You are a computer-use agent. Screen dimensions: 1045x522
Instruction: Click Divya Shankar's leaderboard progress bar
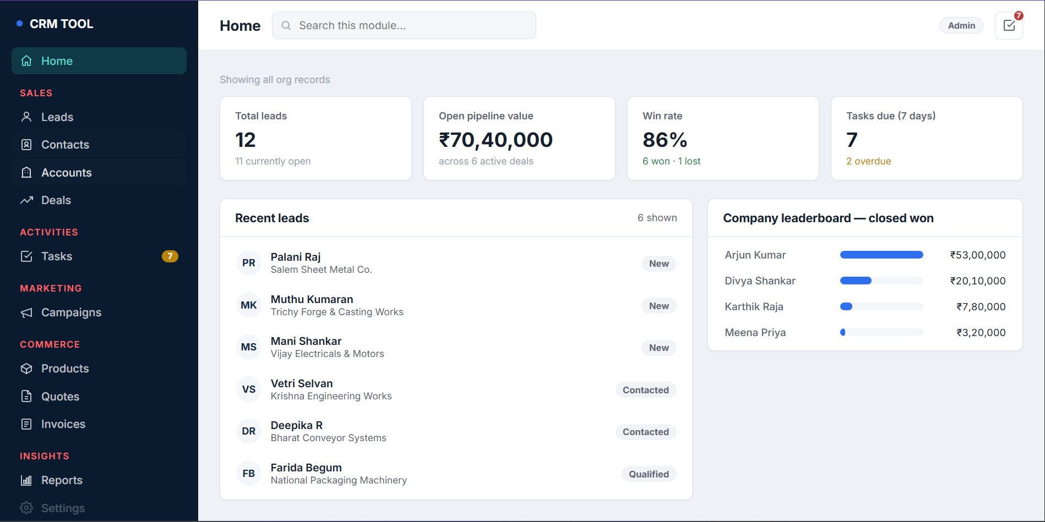pyautogui.click(x=881, y=281)
